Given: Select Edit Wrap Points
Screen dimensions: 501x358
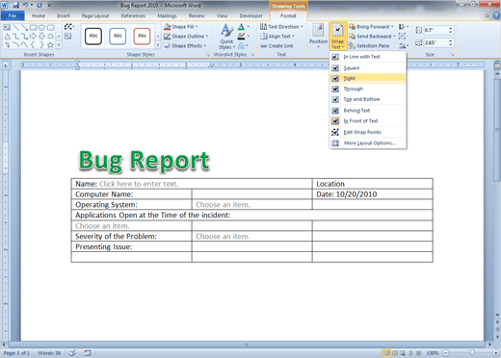Looking at the screenshot, I should point(368,132).
